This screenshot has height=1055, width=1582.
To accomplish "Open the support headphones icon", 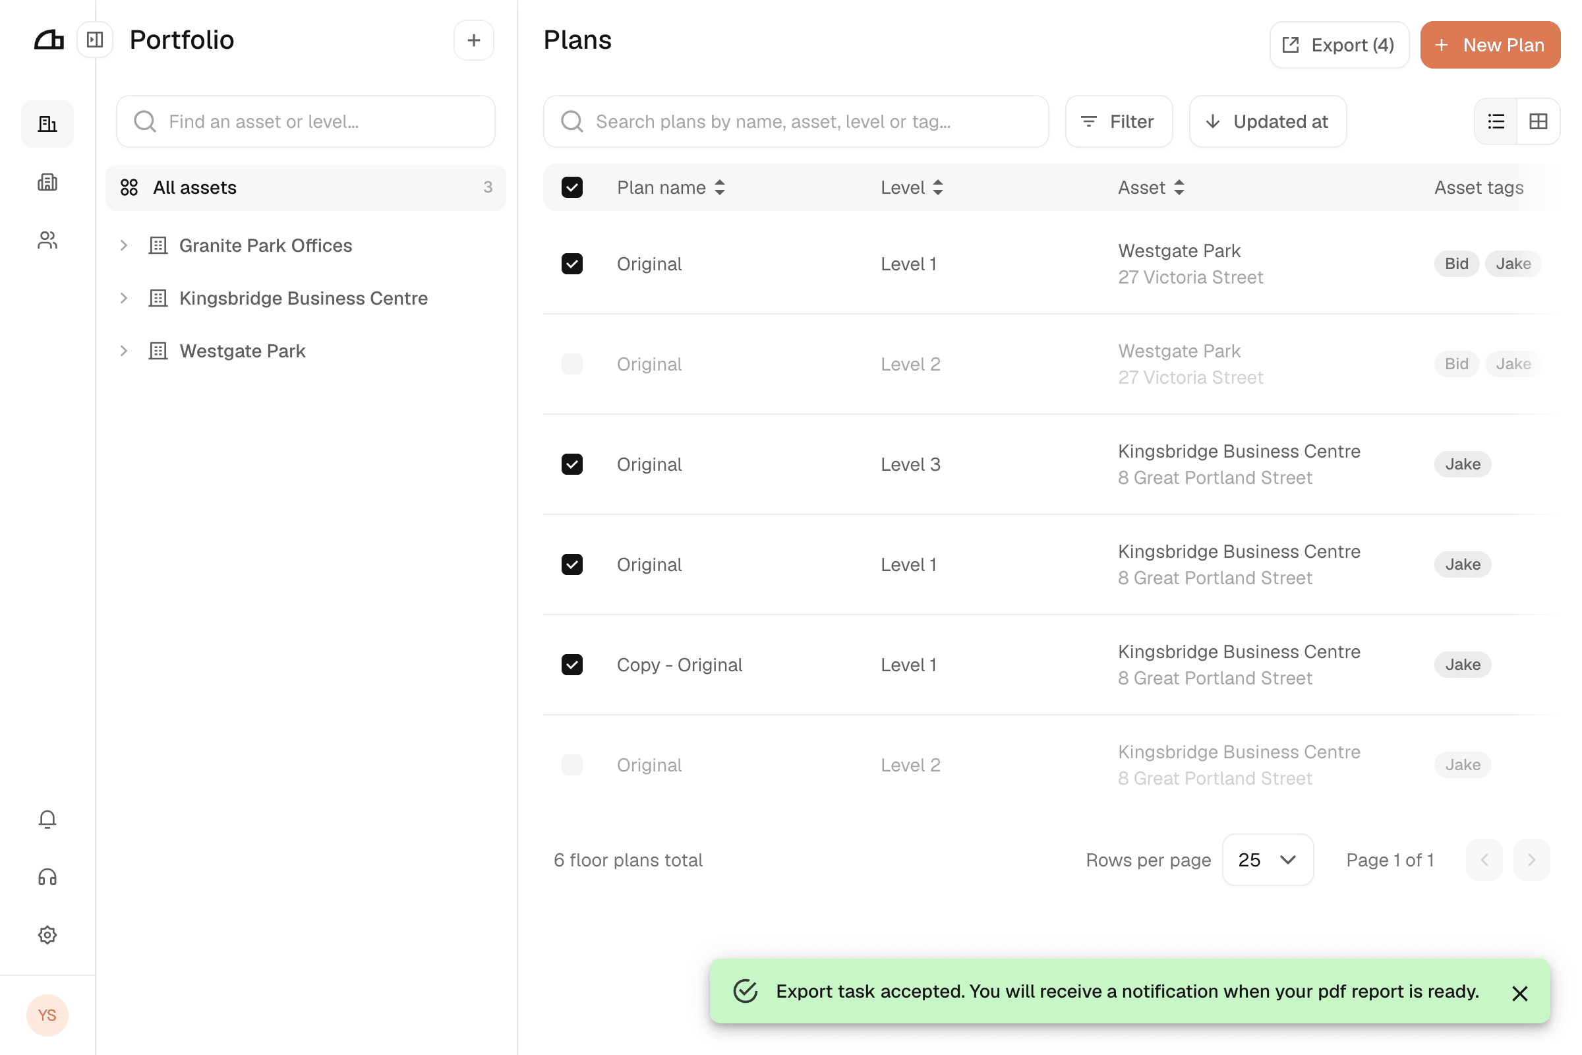I will click(x=47, y=877).
